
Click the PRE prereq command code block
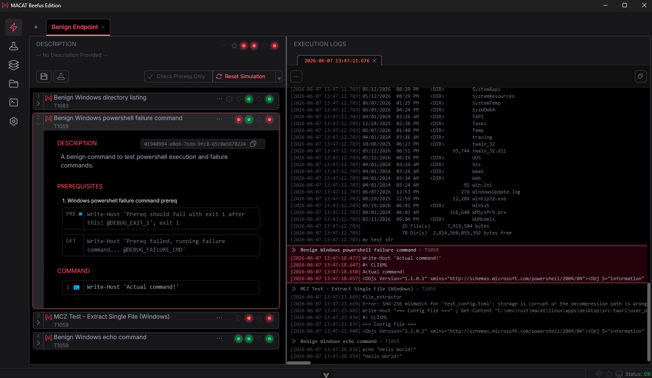161,219
